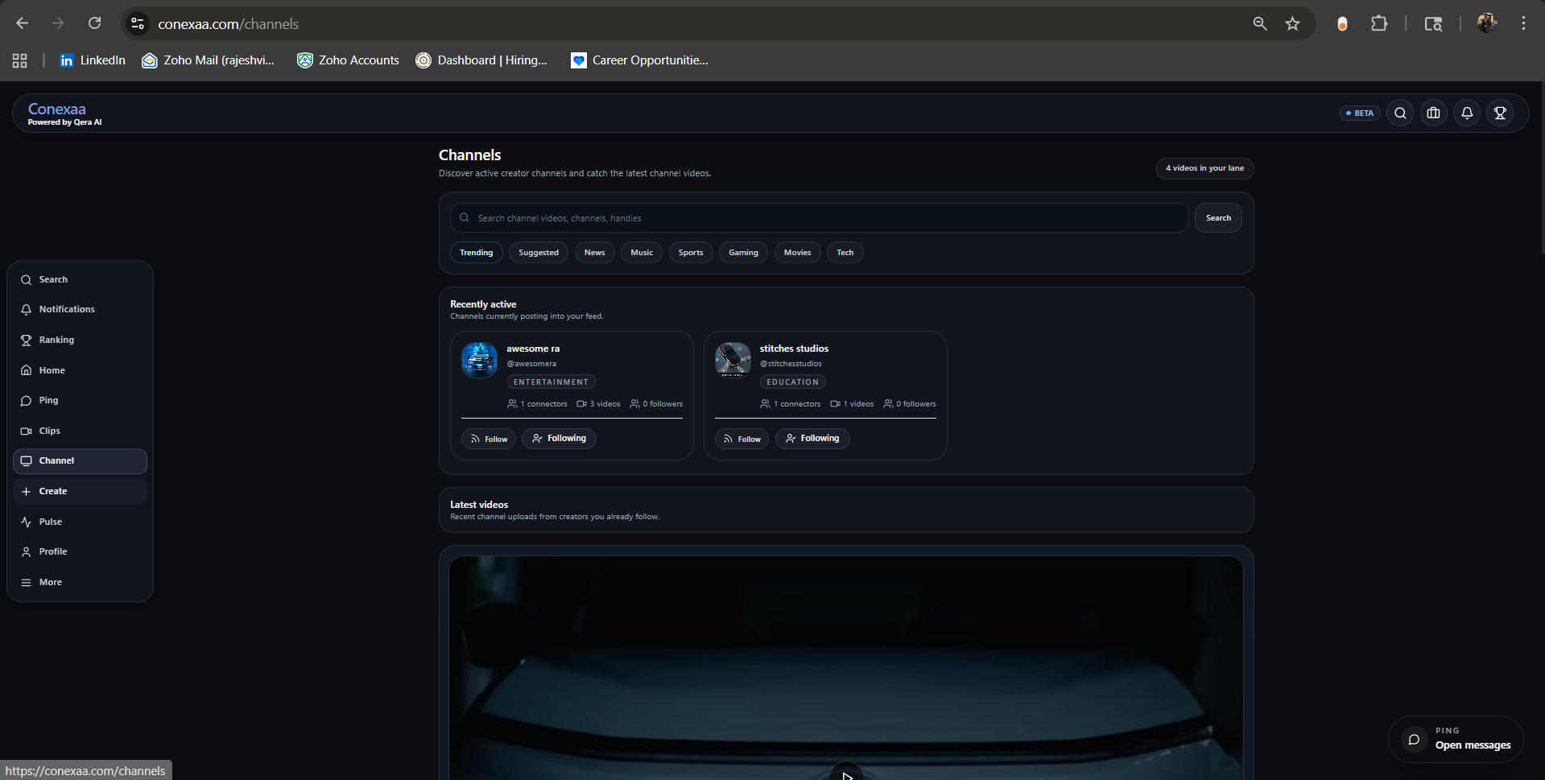Open the awesome ra channel avatar

coord(479,360)
